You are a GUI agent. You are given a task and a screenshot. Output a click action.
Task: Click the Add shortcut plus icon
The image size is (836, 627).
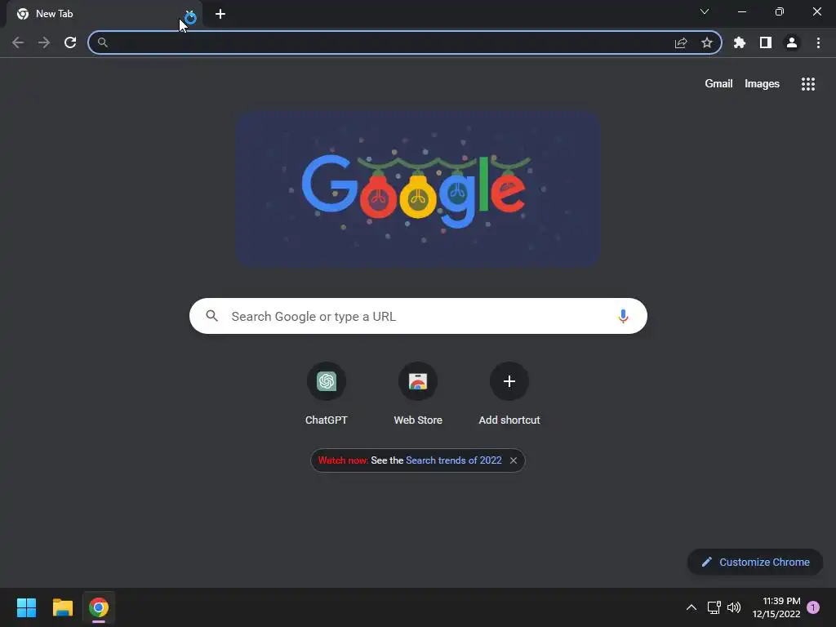[x=509, y=381]
